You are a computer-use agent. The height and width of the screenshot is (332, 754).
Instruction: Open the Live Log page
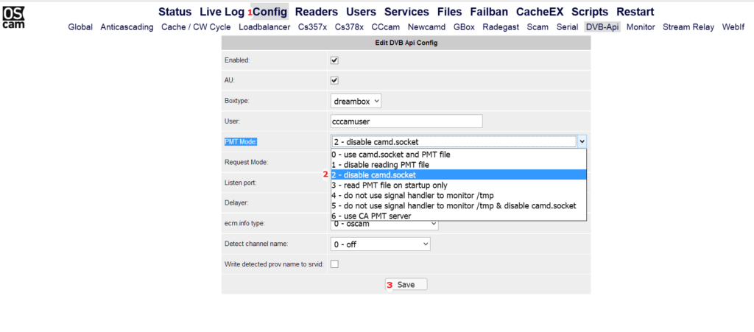coord(222,12)
